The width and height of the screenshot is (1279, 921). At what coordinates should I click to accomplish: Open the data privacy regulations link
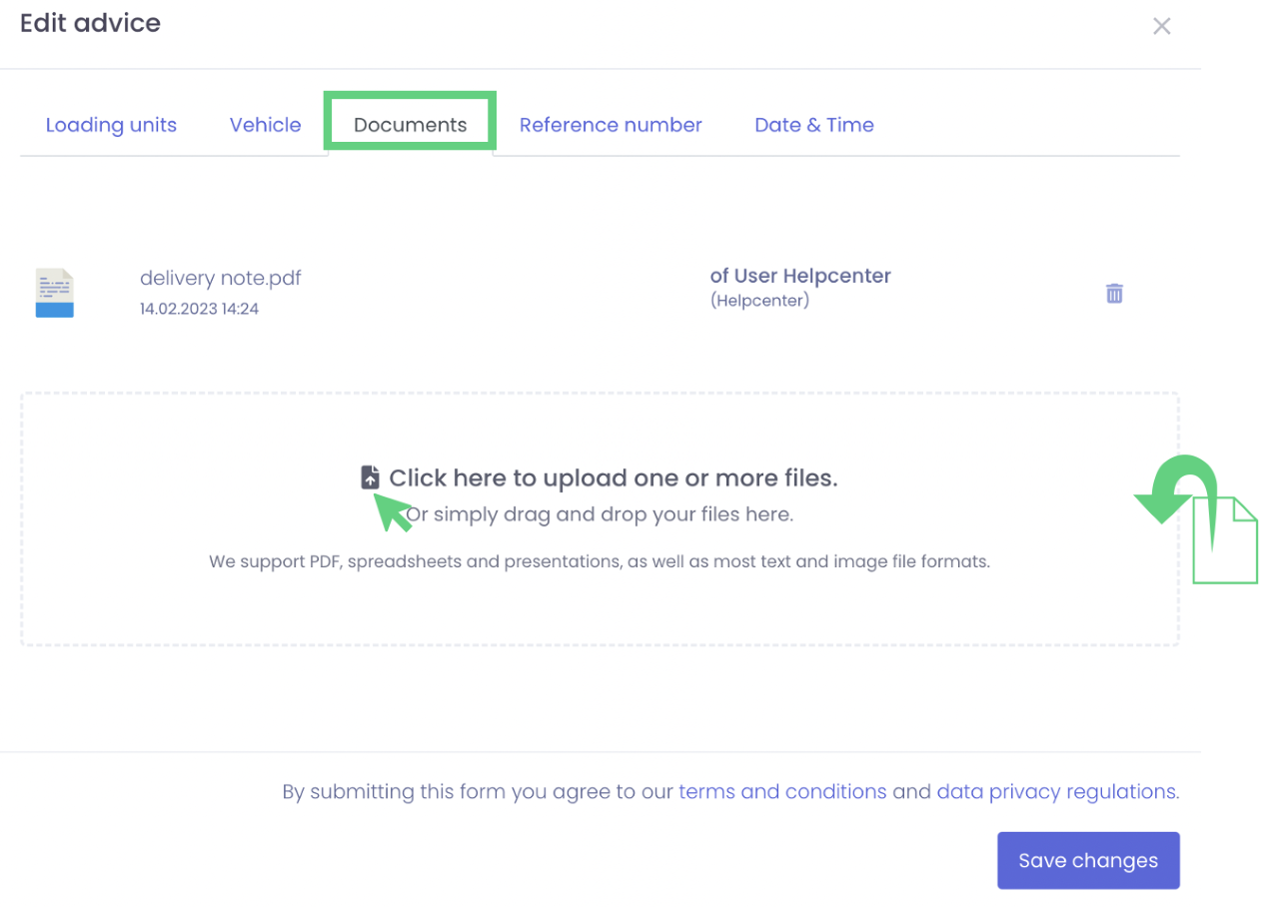pos(1057,792)
